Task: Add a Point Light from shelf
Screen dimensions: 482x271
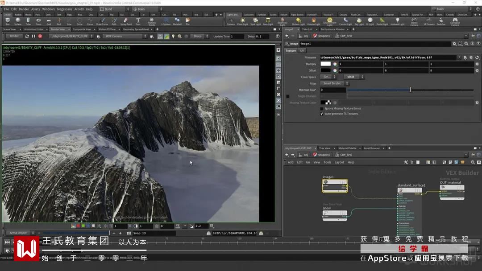Action: pyautogui.click(x=242, y=21)
